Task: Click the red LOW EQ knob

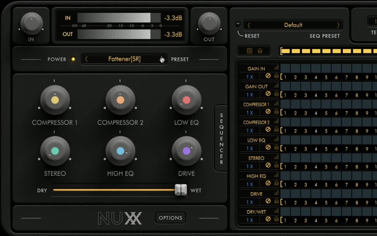Action: [x=186, y=100]
